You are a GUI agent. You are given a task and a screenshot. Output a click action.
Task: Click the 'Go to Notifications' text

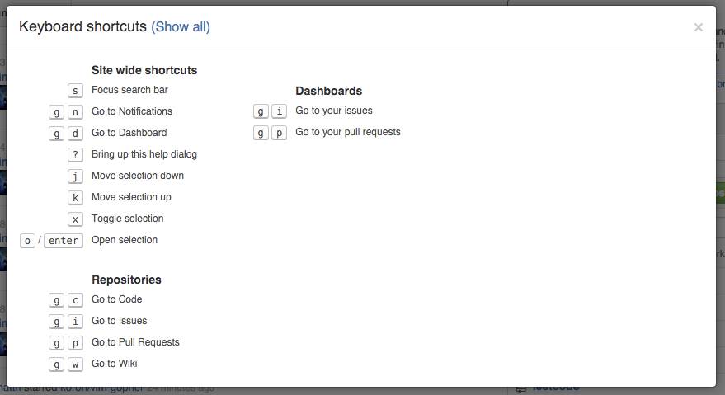click(132, 111)
